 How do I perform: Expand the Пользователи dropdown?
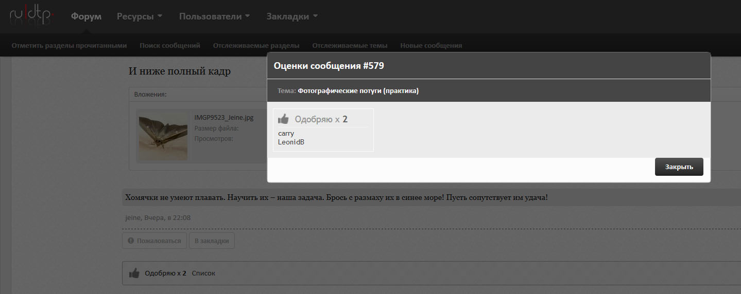point(215,16)
